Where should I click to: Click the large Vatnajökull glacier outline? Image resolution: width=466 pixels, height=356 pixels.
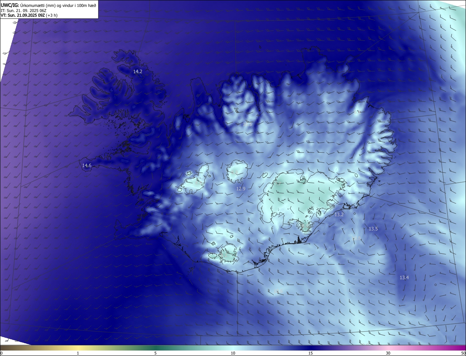point(302,200)
